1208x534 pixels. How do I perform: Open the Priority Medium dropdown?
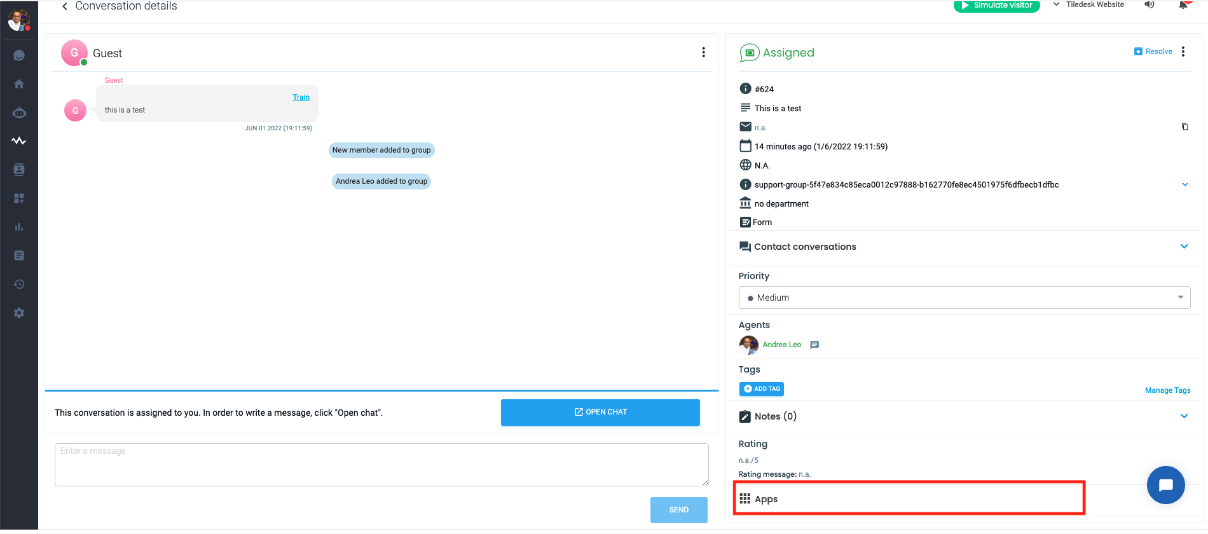click(964, 298)
